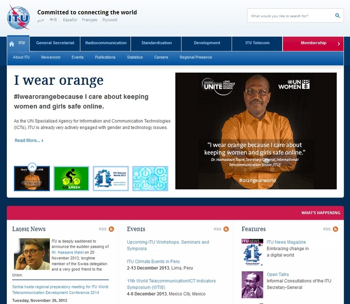
Task: Open the General Secretariat tab
Action: coord(55,44)
